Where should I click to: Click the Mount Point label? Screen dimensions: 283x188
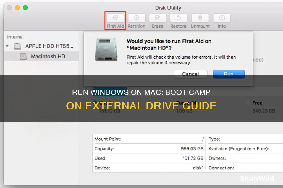click(x=108, y=139)
